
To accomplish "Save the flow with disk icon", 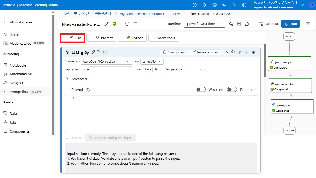I will (247, 24).
